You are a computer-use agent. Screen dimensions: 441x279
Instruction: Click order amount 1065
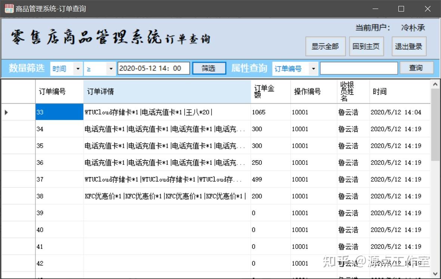tap(271, 112)
